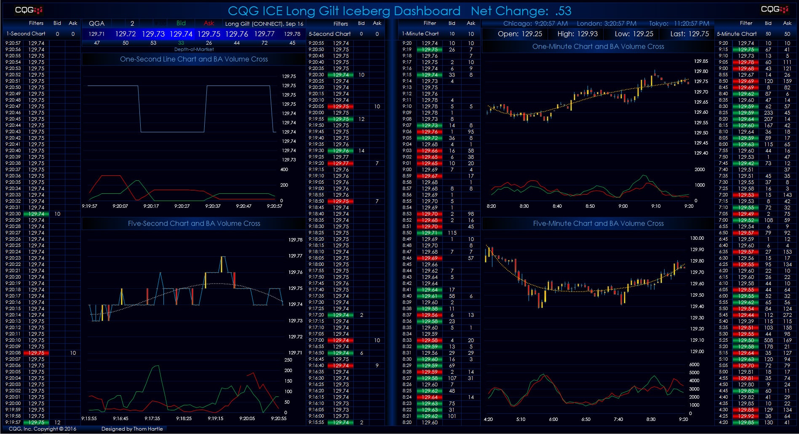
Task: Edit the 1-Second Chart Bid filter value
Action: (x=57, y=34)
